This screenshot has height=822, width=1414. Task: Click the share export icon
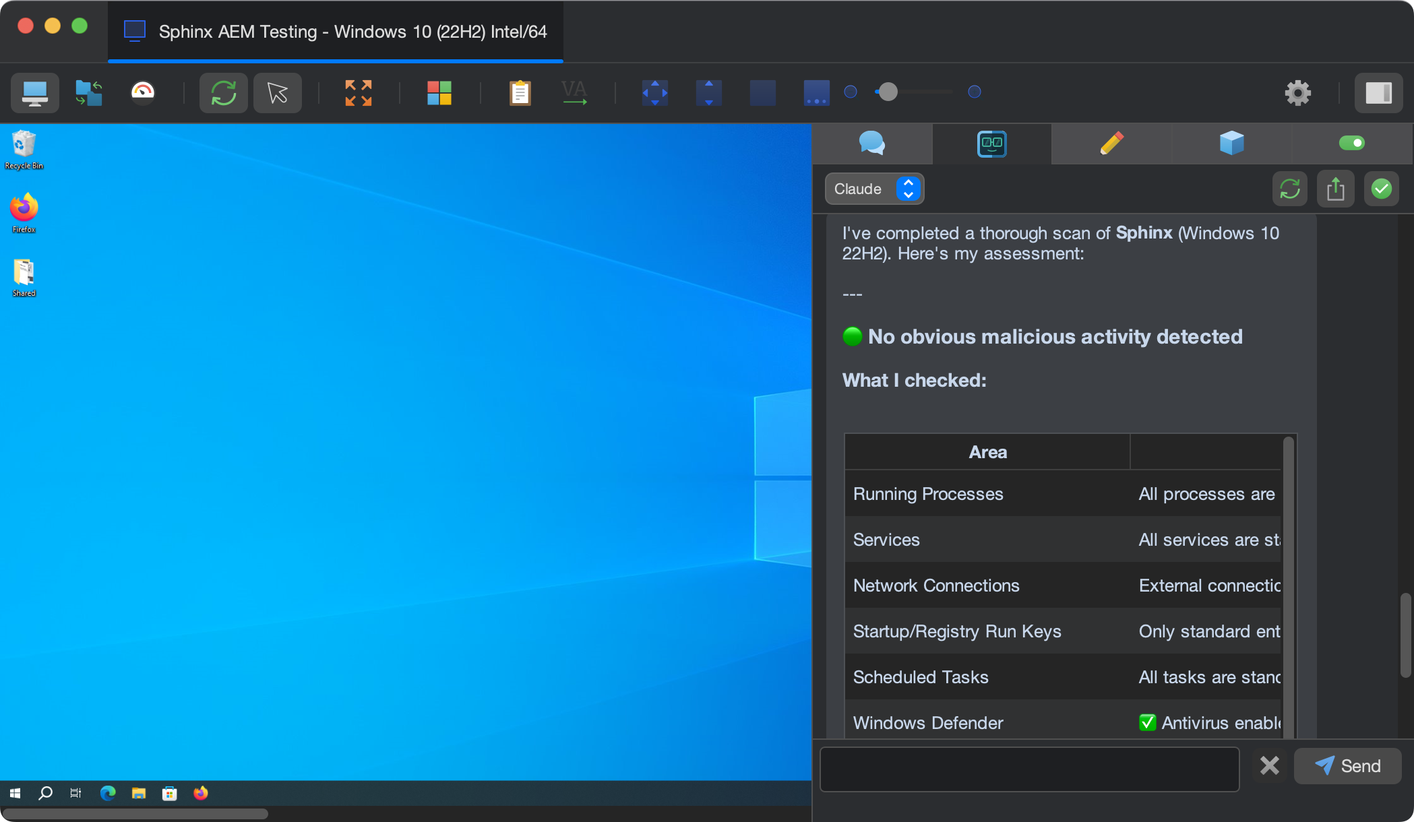pos(1335,189)
